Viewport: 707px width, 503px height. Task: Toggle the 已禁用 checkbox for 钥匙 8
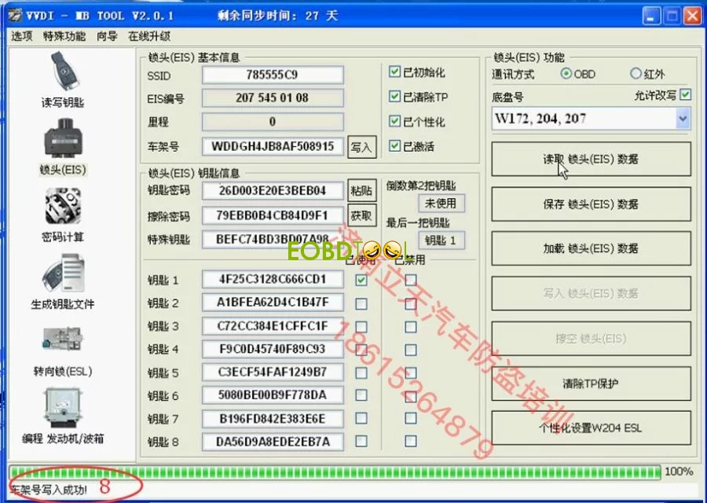click(410, 441)
